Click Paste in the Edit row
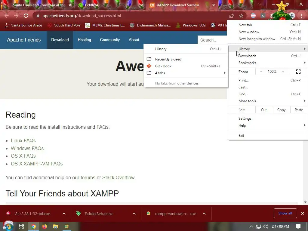The image size is (308, 231). 299,110
